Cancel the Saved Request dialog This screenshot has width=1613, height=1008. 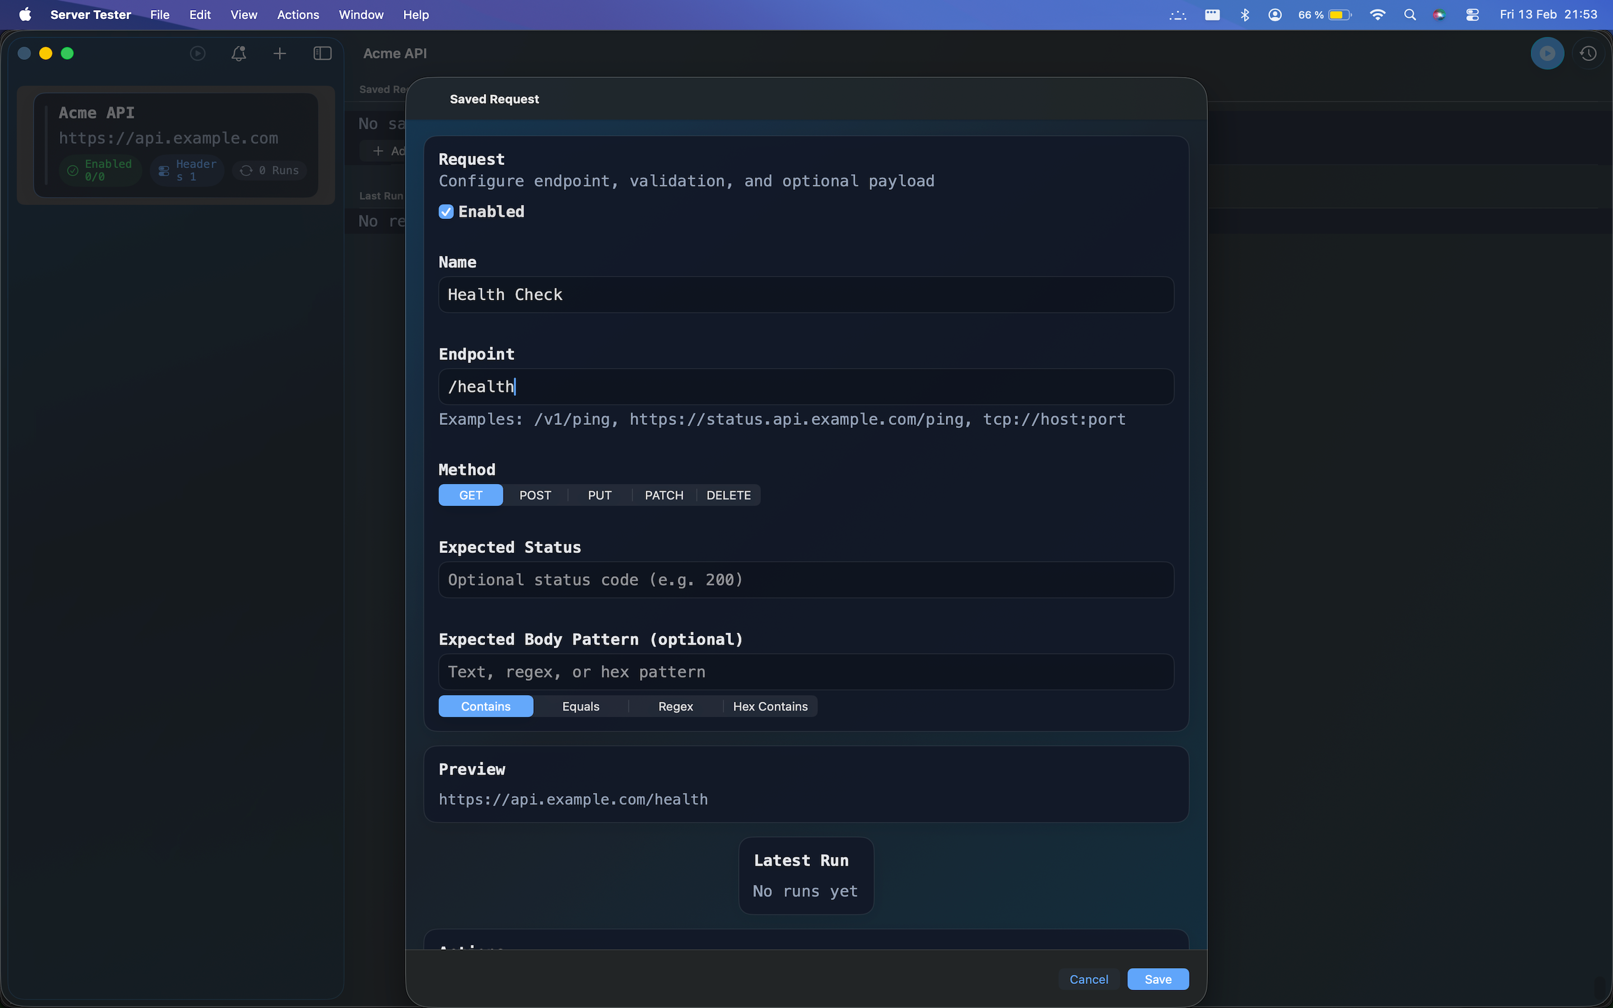[1088, 979]
